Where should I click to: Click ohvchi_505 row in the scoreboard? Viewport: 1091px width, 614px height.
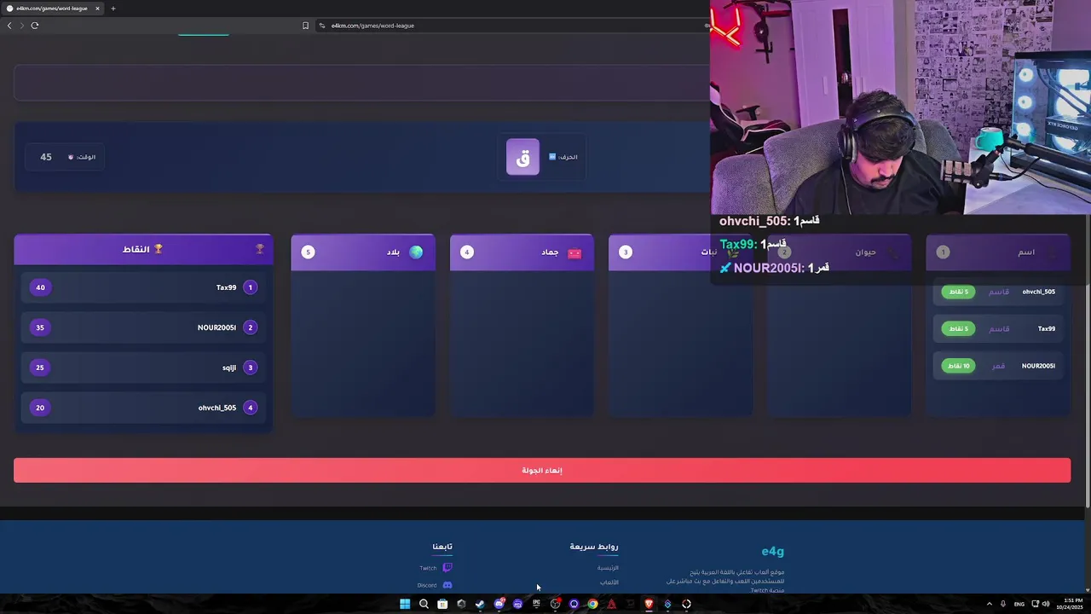[143, 408]
